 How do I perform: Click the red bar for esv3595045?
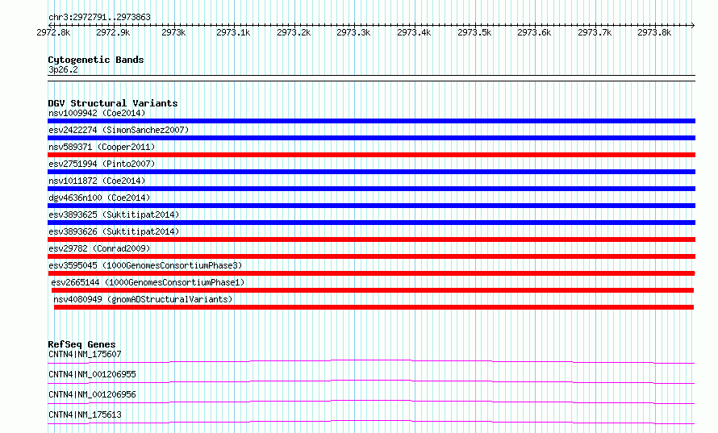point(371,273)
